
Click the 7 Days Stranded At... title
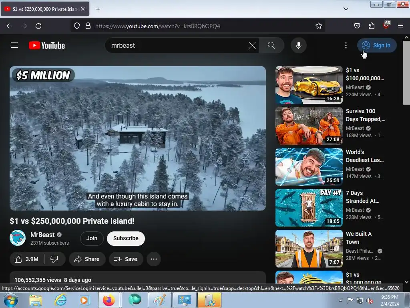point(363,197)
